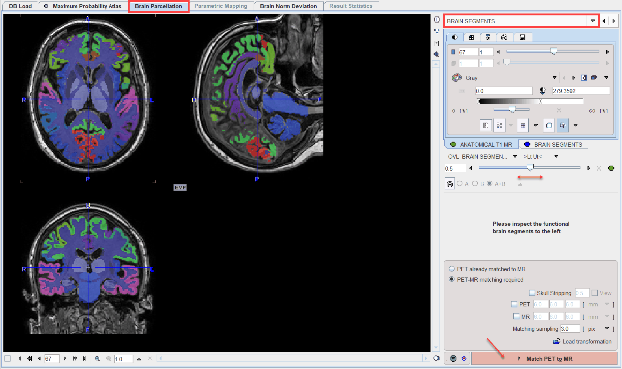This screenshot has height=369, width=622.
Task: Open the dropdown after the crosshair cursor button
Action: point(576,125)
